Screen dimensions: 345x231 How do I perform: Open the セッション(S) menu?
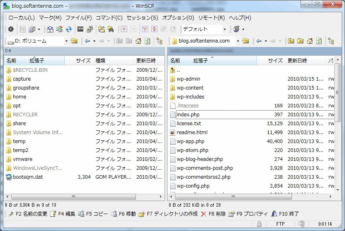142,18
